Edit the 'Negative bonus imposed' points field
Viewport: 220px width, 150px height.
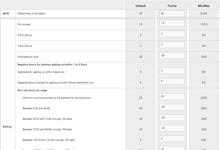(x=172, y=81)
